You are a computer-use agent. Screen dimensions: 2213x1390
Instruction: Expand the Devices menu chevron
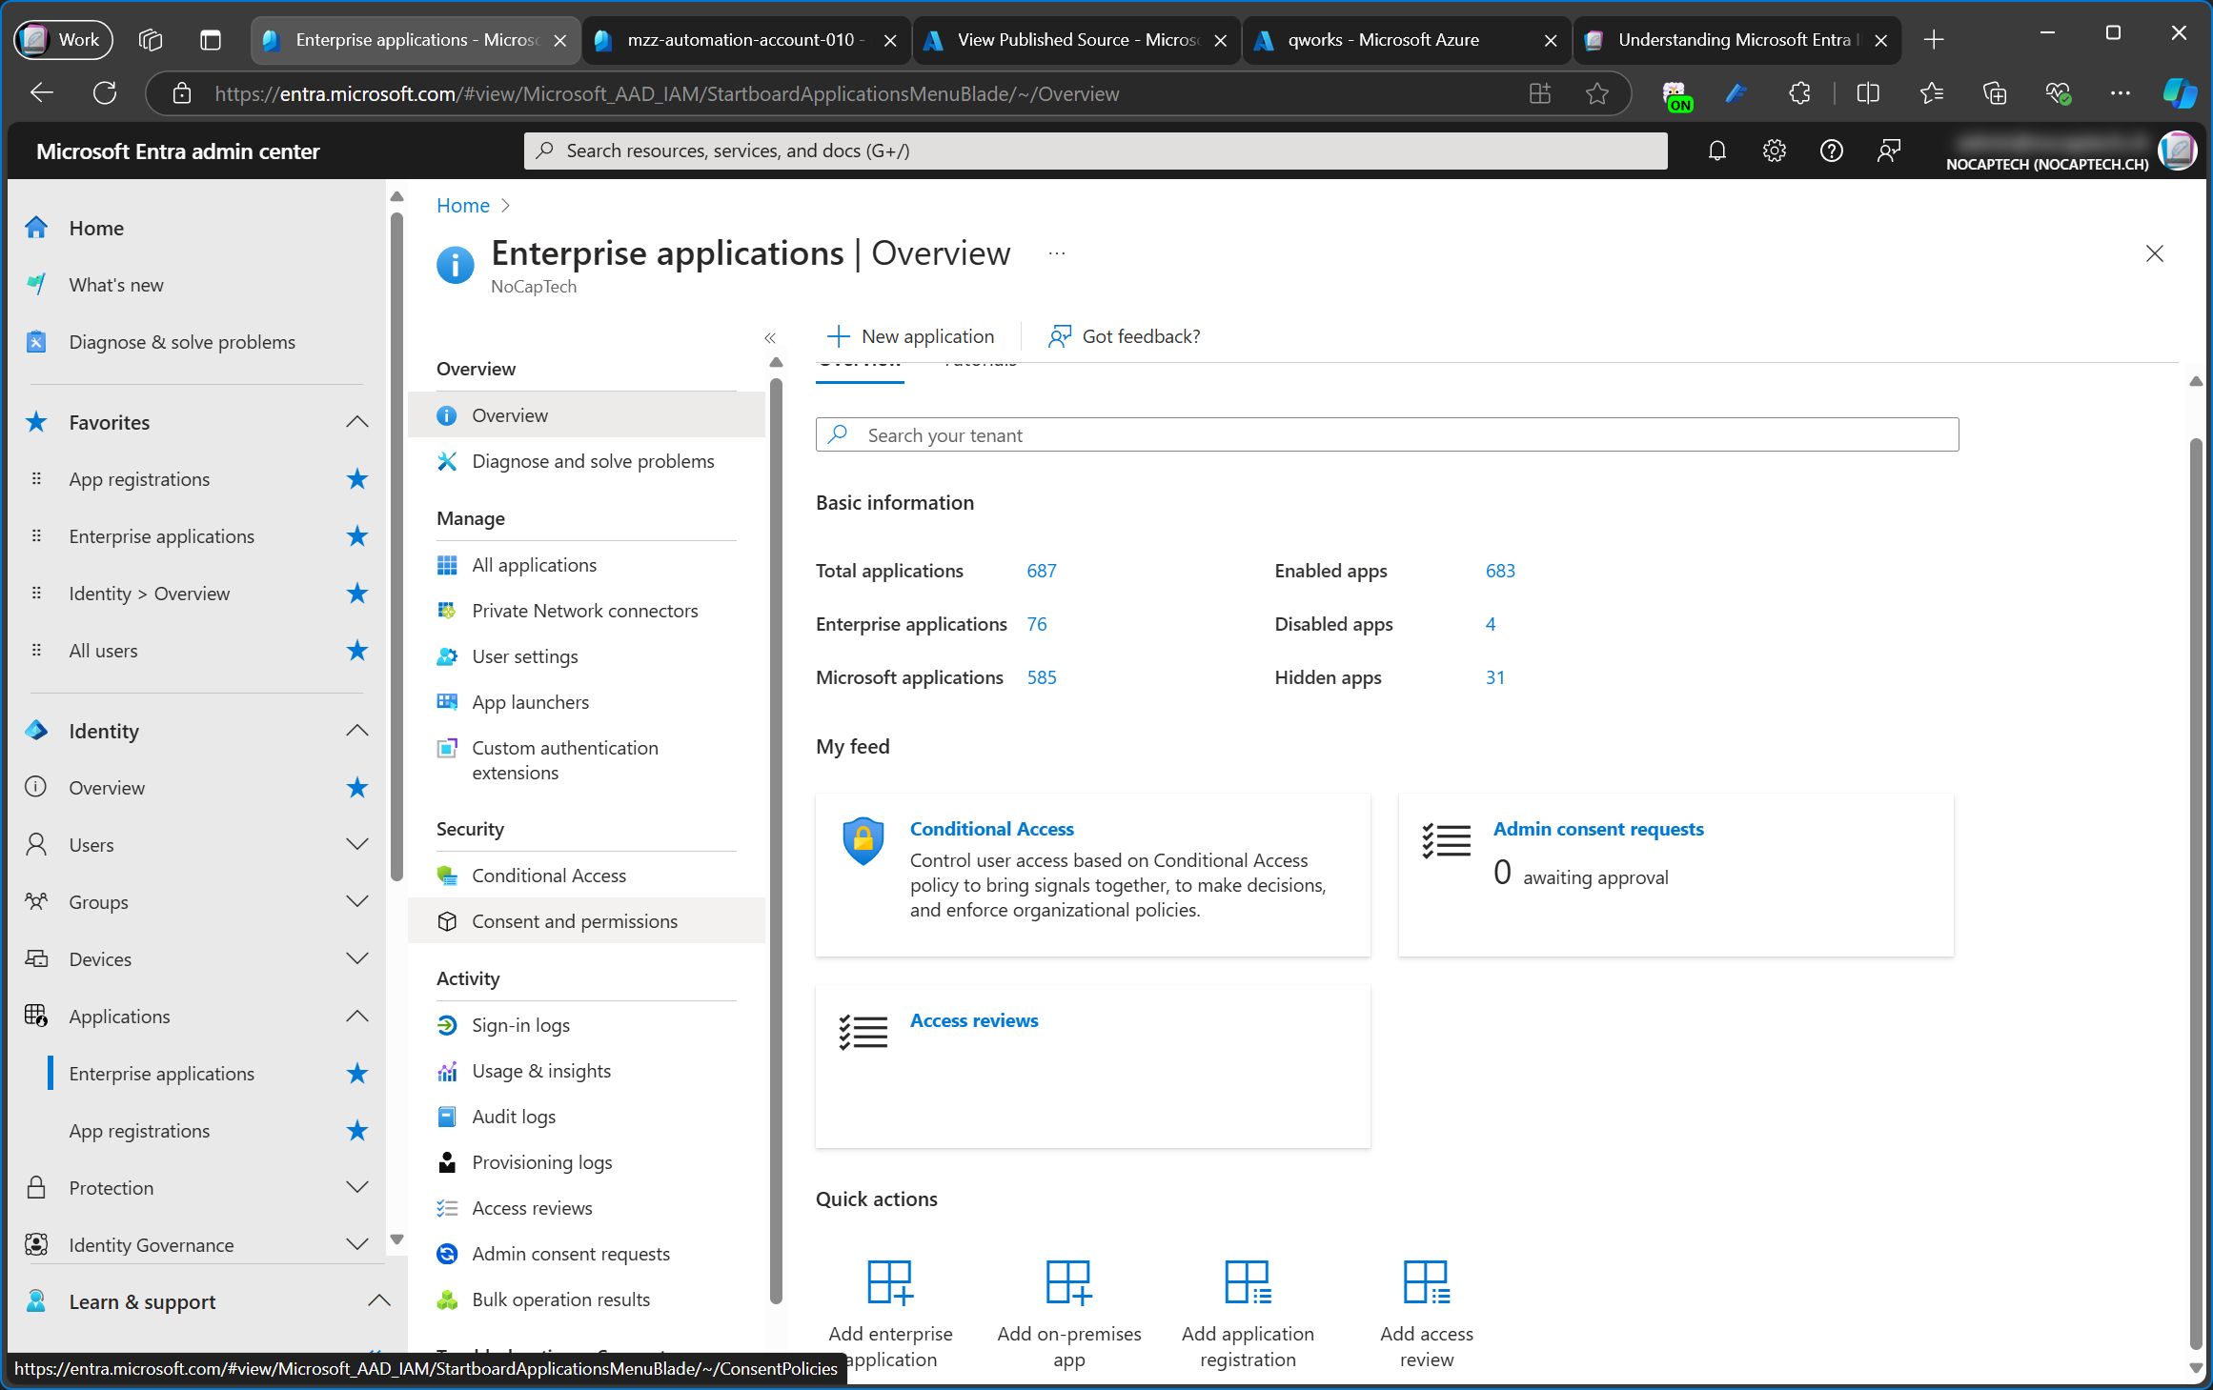[357, 959]
